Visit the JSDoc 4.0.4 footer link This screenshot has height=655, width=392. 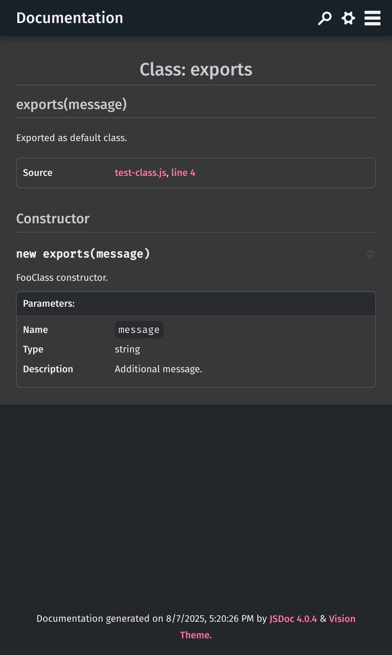(293, 619)
